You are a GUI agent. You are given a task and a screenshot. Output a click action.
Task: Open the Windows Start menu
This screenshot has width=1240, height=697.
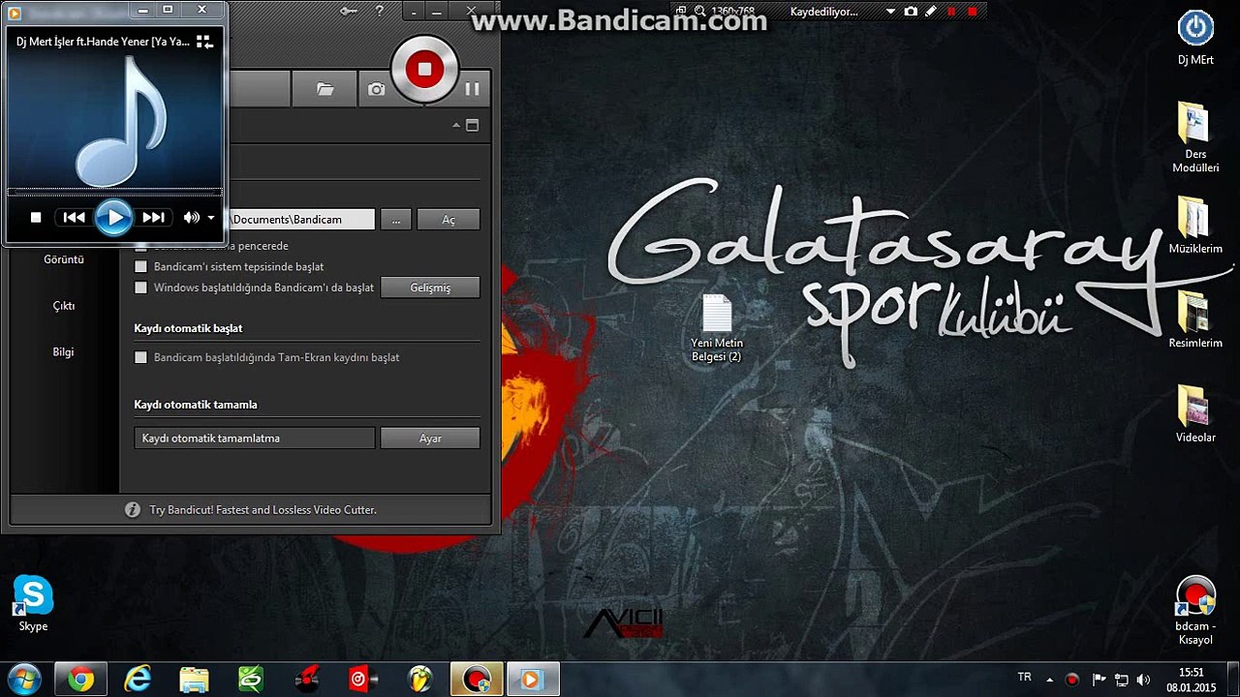(23, 680)
